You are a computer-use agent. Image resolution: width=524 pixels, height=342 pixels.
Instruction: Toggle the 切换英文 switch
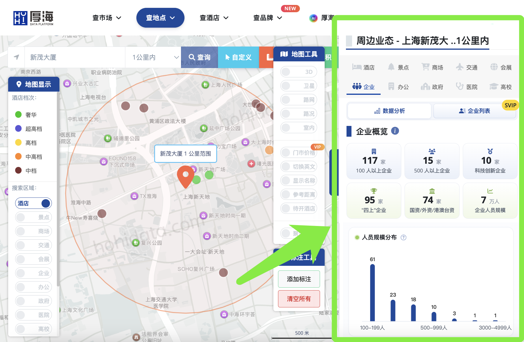pos(299,167)
